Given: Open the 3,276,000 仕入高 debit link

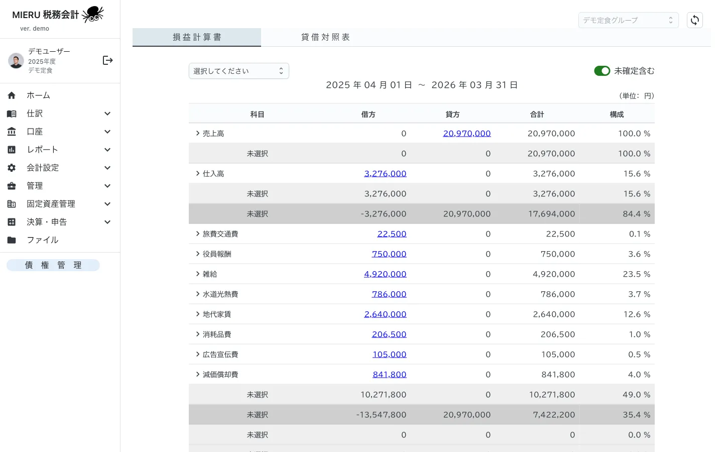Looking at the screenshot, I should coord(385,173).
